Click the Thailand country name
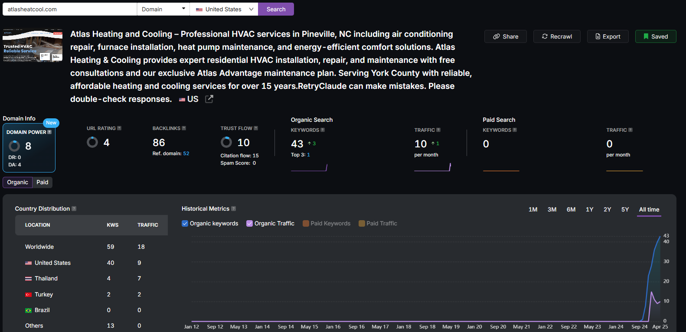This screenshot has height=332, width=686. point(46,278)
